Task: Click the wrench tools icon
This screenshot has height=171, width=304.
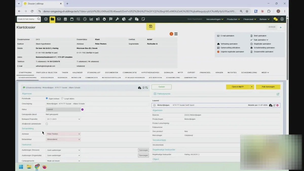Action: pyautogui.click(x=117, y=19)
